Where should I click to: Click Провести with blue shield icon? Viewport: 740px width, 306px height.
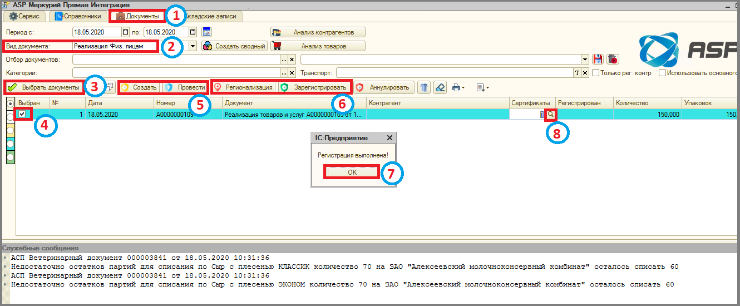click(x=185, y=87)
